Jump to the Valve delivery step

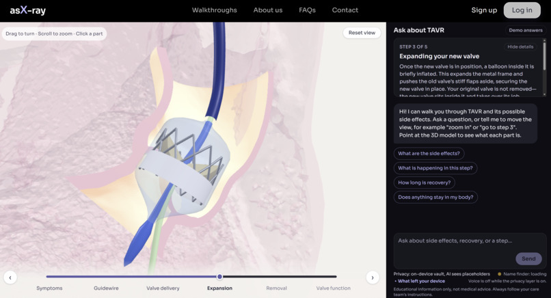[163, 288]
